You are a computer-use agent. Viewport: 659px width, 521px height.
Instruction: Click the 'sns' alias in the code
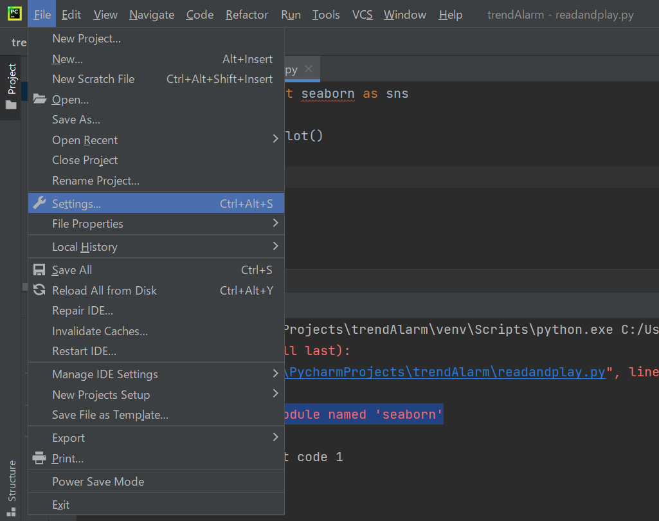point(397,93)
